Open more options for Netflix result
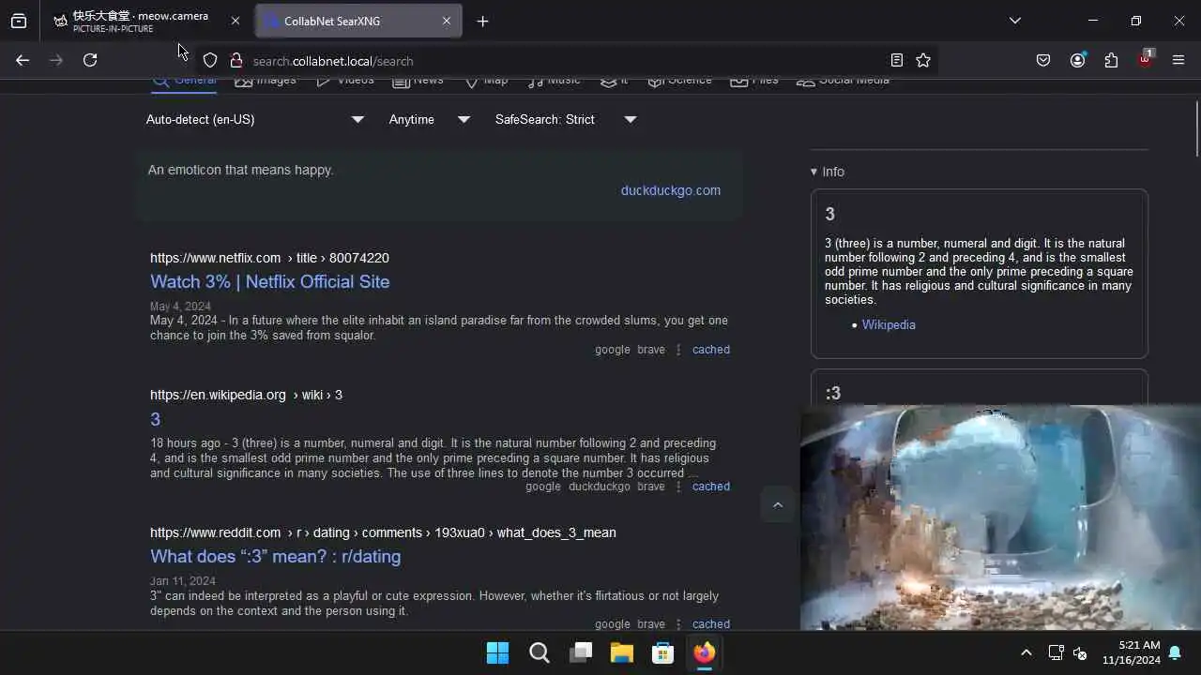Screen dimensions: 1201x675 pyautogui.click(x=678, y=350)
